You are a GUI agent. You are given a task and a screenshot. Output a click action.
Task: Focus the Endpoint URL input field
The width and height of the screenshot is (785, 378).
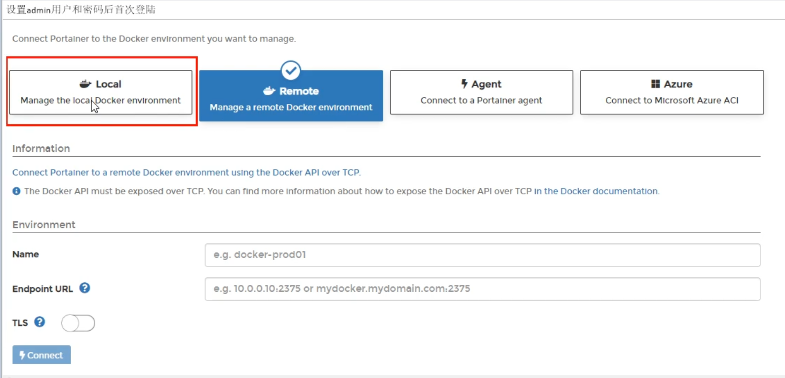click(482, 289)
